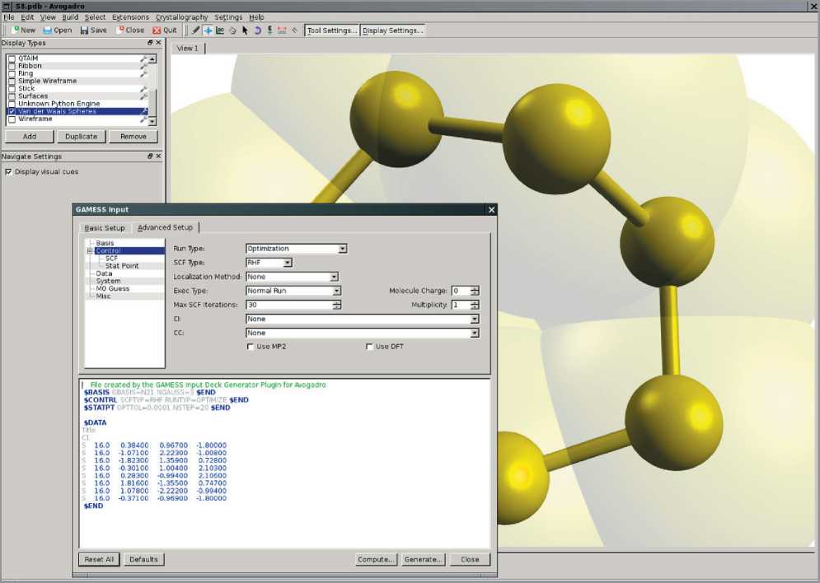The image size is (820, 583).
Task: Collapse the Control tree node
Action: [x=90, y=251]
